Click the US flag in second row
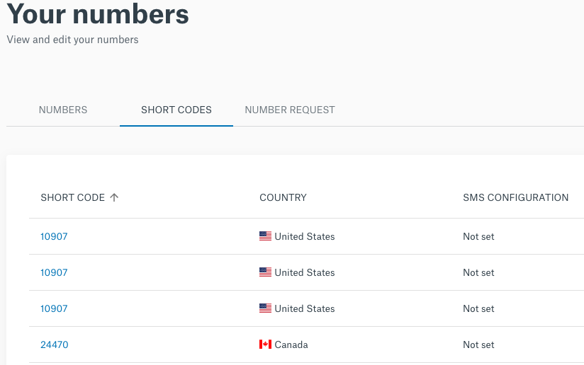Screen dimensions: 584x365 [265, 272]
